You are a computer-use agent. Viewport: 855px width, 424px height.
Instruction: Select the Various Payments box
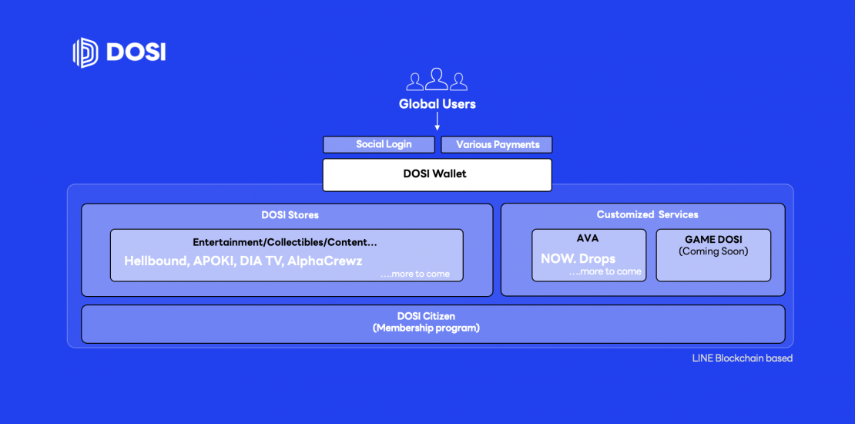pyautogui.click(x=497, y=145)
